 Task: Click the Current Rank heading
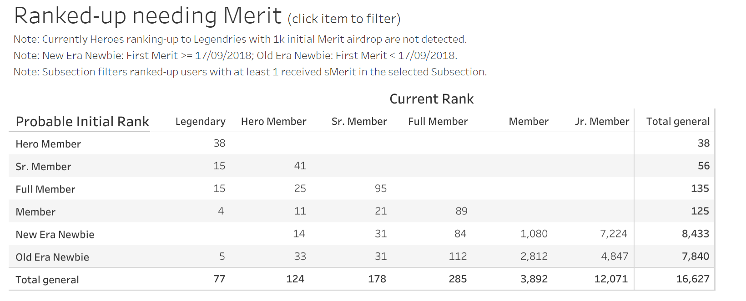432,99
